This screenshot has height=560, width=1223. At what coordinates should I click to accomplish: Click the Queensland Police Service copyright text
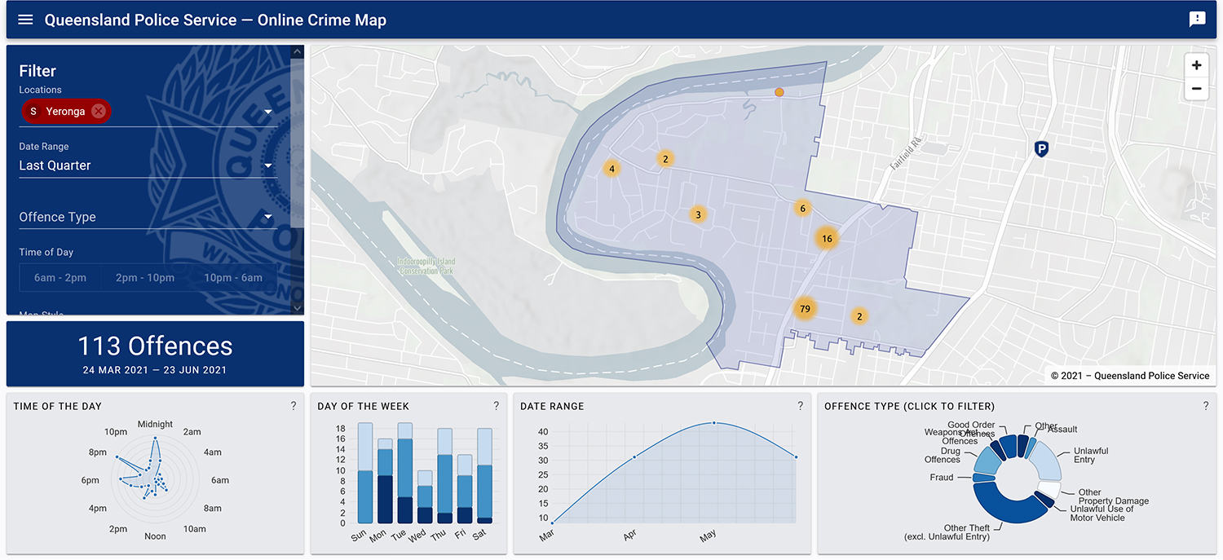point(1130,376)
